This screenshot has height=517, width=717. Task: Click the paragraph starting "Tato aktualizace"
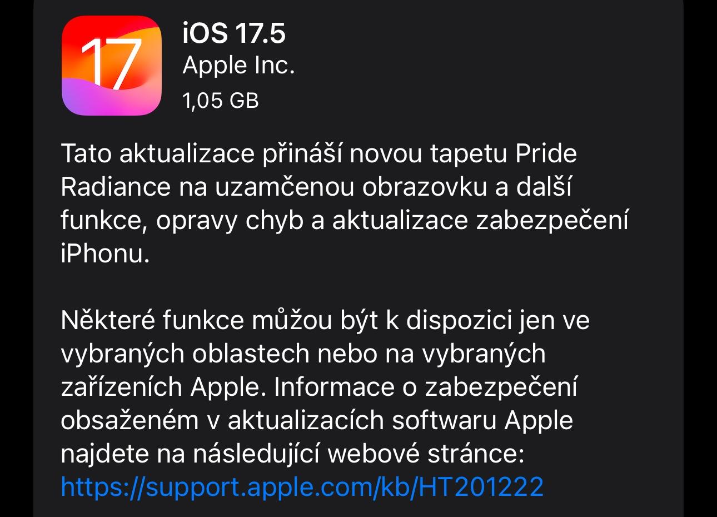(345, 203)
